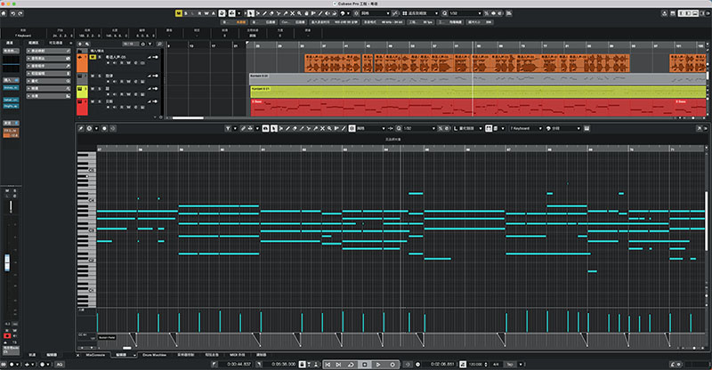Adjust the channel volume fader in left zone

tap(7, 262)
